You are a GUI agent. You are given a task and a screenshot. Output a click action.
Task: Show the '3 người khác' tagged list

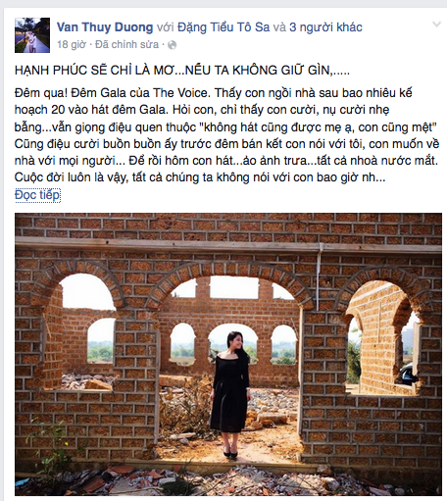click(325, 27)
